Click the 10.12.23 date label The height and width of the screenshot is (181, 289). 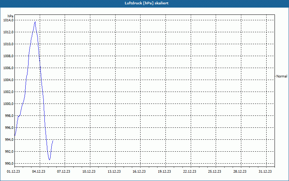pyautogui.click(x=89, y=172)
